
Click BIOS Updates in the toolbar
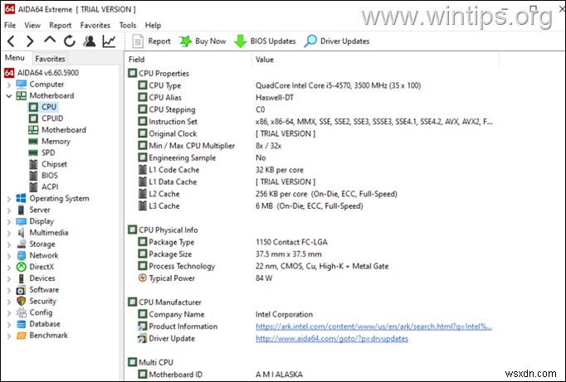265,41
